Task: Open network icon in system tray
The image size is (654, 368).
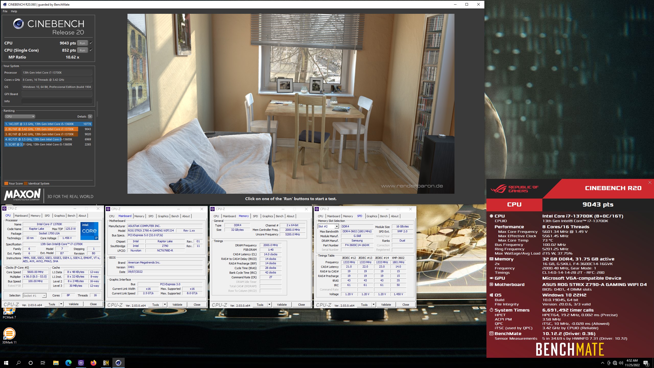Action: (615, 363)
